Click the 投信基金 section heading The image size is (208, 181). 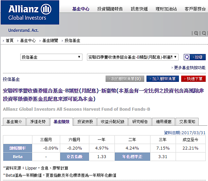pos(11,79)
